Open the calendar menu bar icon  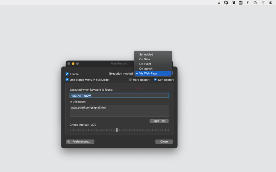pos(241,3)
